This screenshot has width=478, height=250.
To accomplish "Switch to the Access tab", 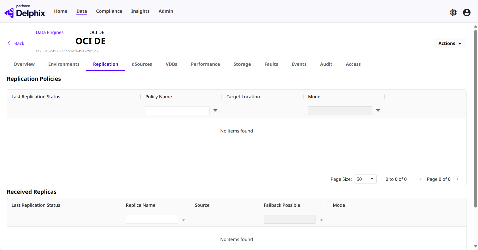I will [353, 64].
